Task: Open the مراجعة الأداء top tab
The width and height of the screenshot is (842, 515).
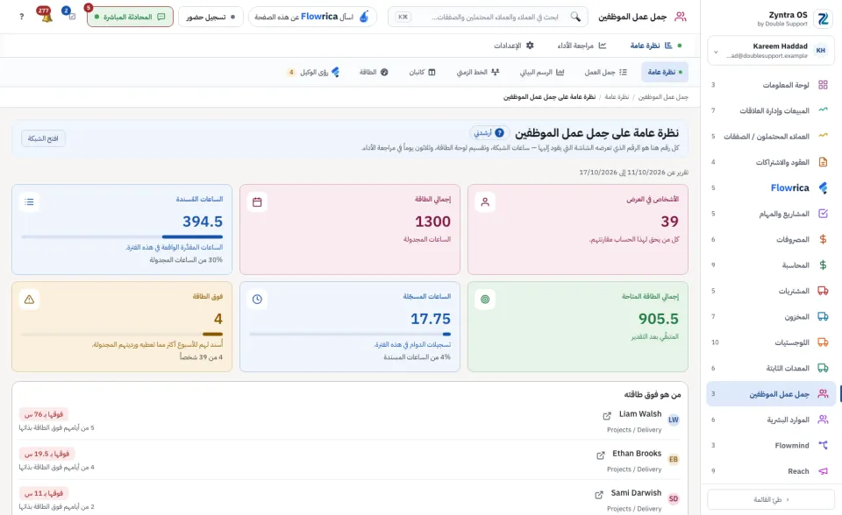Action: point(582,46)
